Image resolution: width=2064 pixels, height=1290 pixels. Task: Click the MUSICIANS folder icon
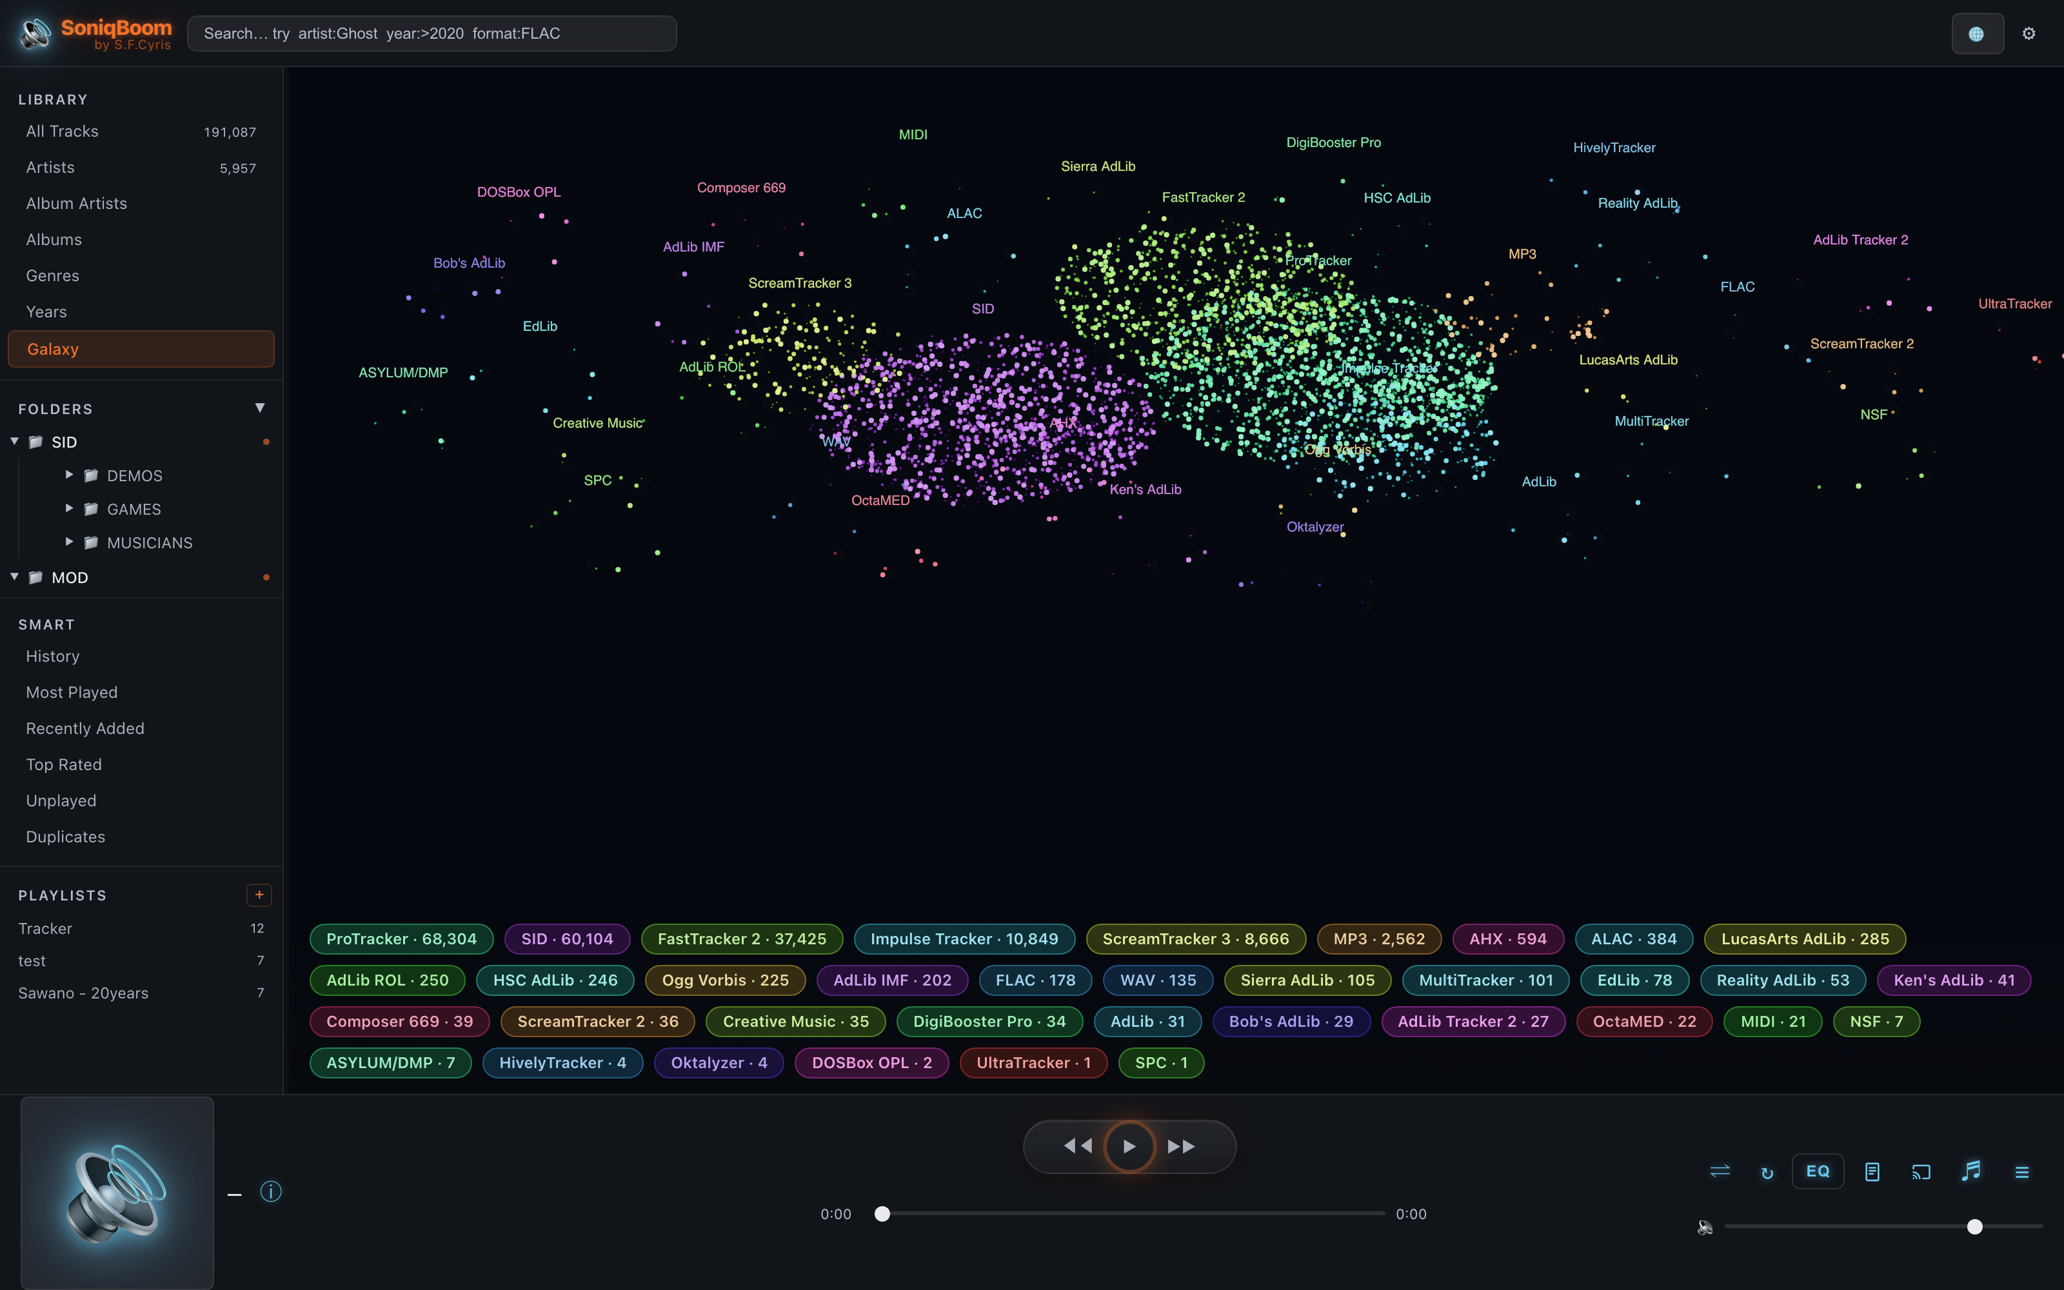tap(91, 542)
